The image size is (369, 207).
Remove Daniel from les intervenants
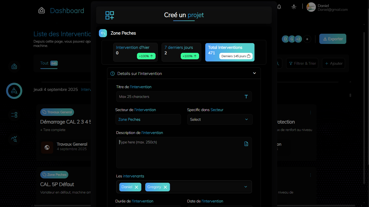point(136,187)
